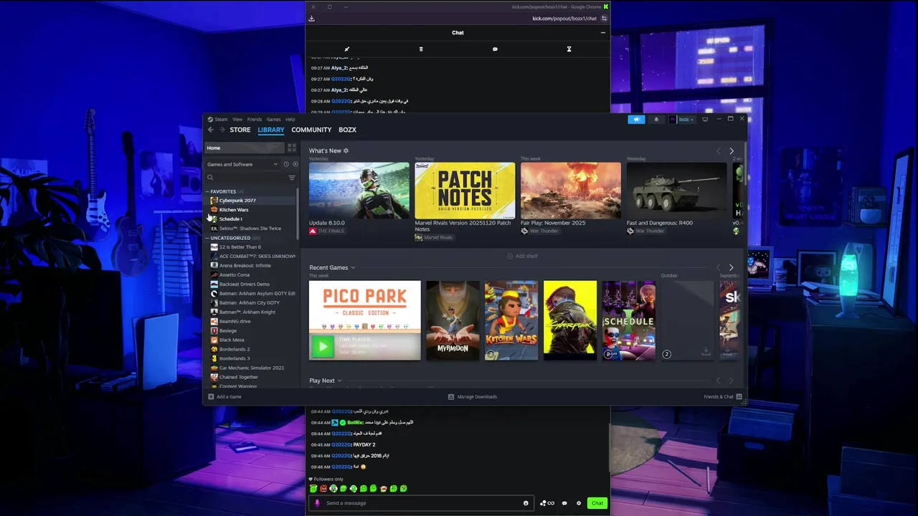
Task: Click the pin icon in Kick chat header
Action: pyautogui.click(x=346, y=49)
